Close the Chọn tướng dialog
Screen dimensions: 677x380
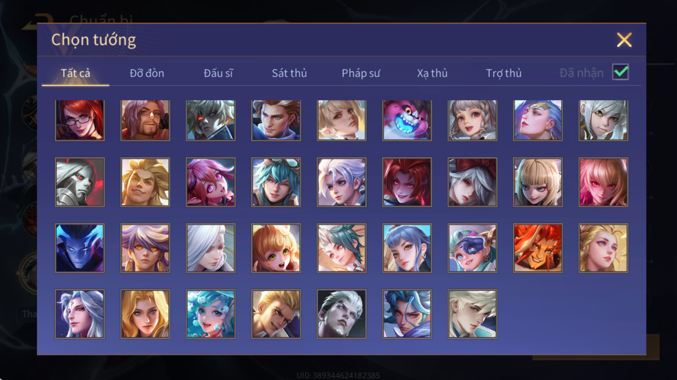coord(624,40)
